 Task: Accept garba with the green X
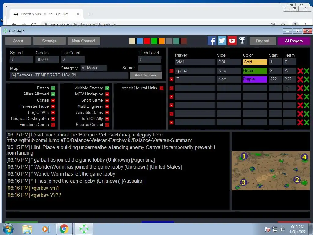[307, 71]
